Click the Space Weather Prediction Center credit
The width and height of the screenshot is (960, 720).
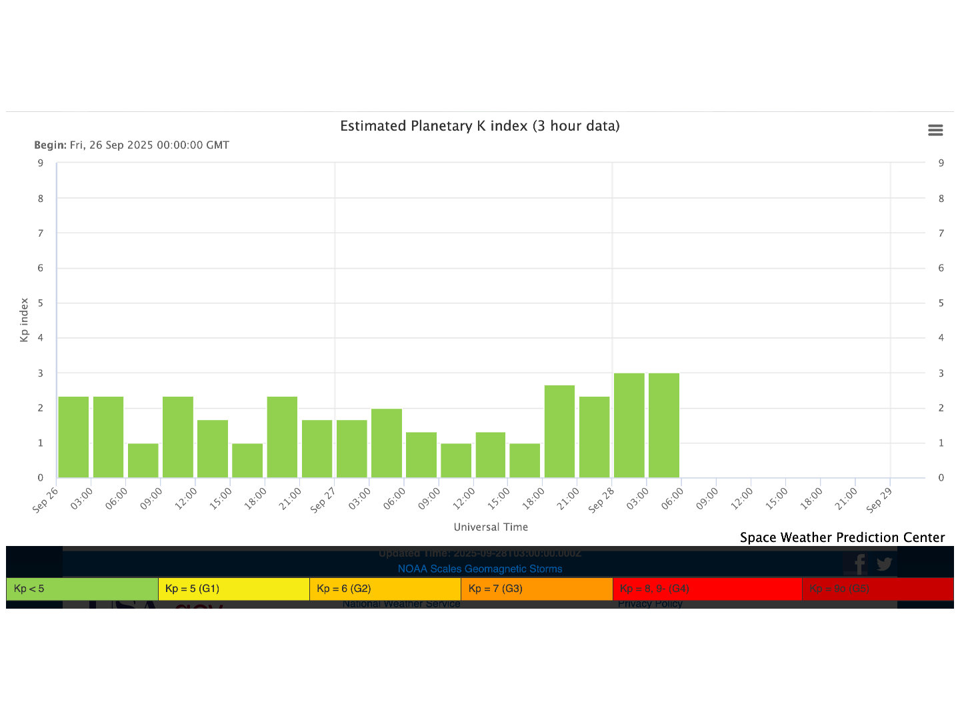pyautogui.click(x=842, y=537)
